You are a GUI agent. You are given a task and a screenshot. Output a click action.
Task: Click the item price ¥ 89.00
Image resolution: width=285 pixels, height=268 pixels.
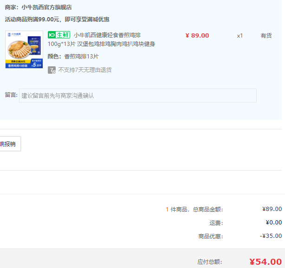tap(197, 36)
